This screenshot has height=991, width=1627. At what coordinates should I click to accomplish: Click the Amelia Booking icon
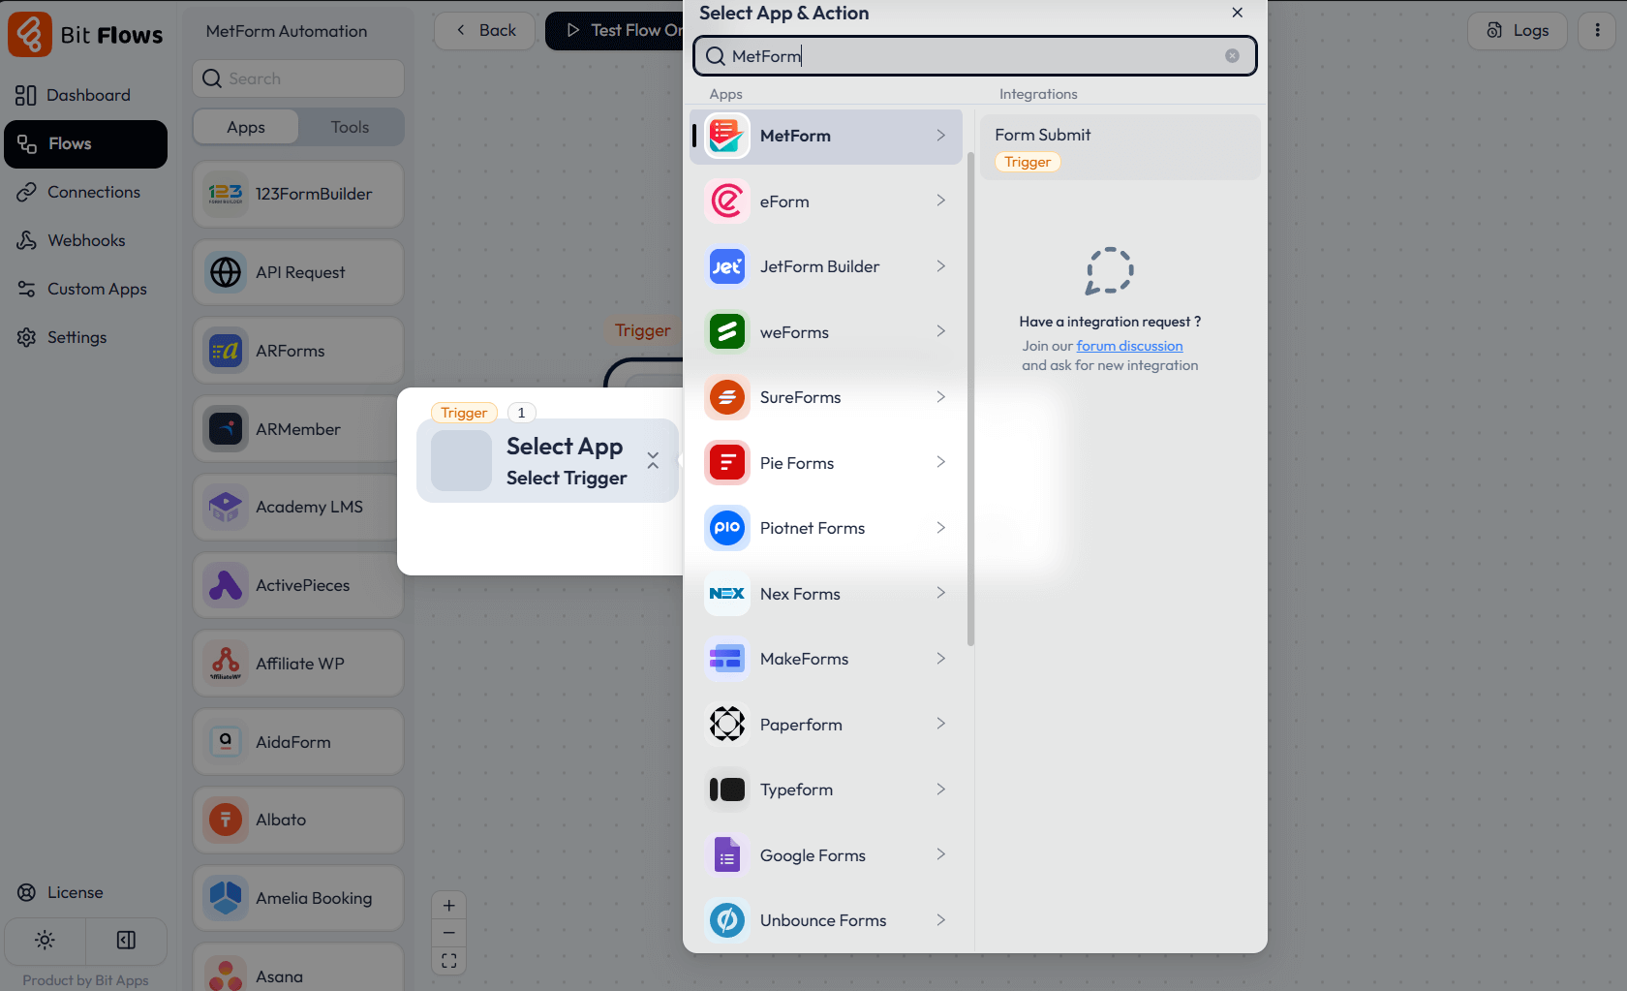226,898
